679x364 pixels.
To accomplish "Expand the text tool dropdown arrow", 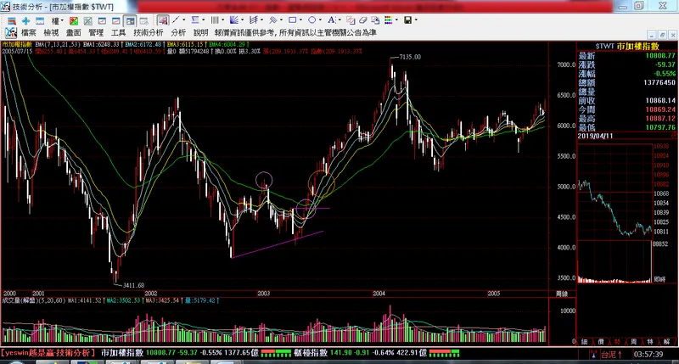I will click(339, 20).
